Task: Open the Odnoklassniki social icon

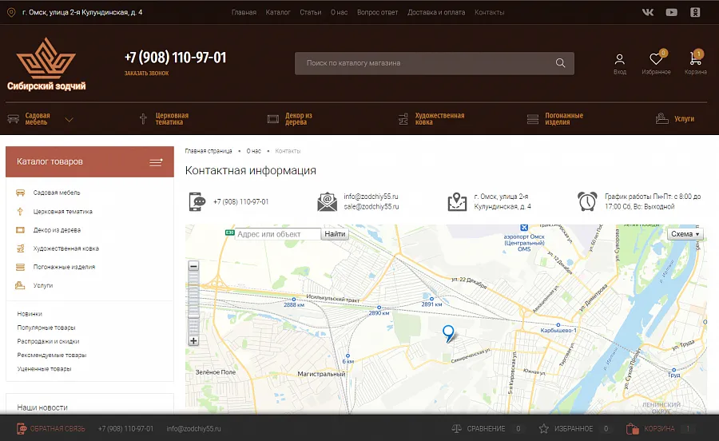Action: (x=695, y=12)
